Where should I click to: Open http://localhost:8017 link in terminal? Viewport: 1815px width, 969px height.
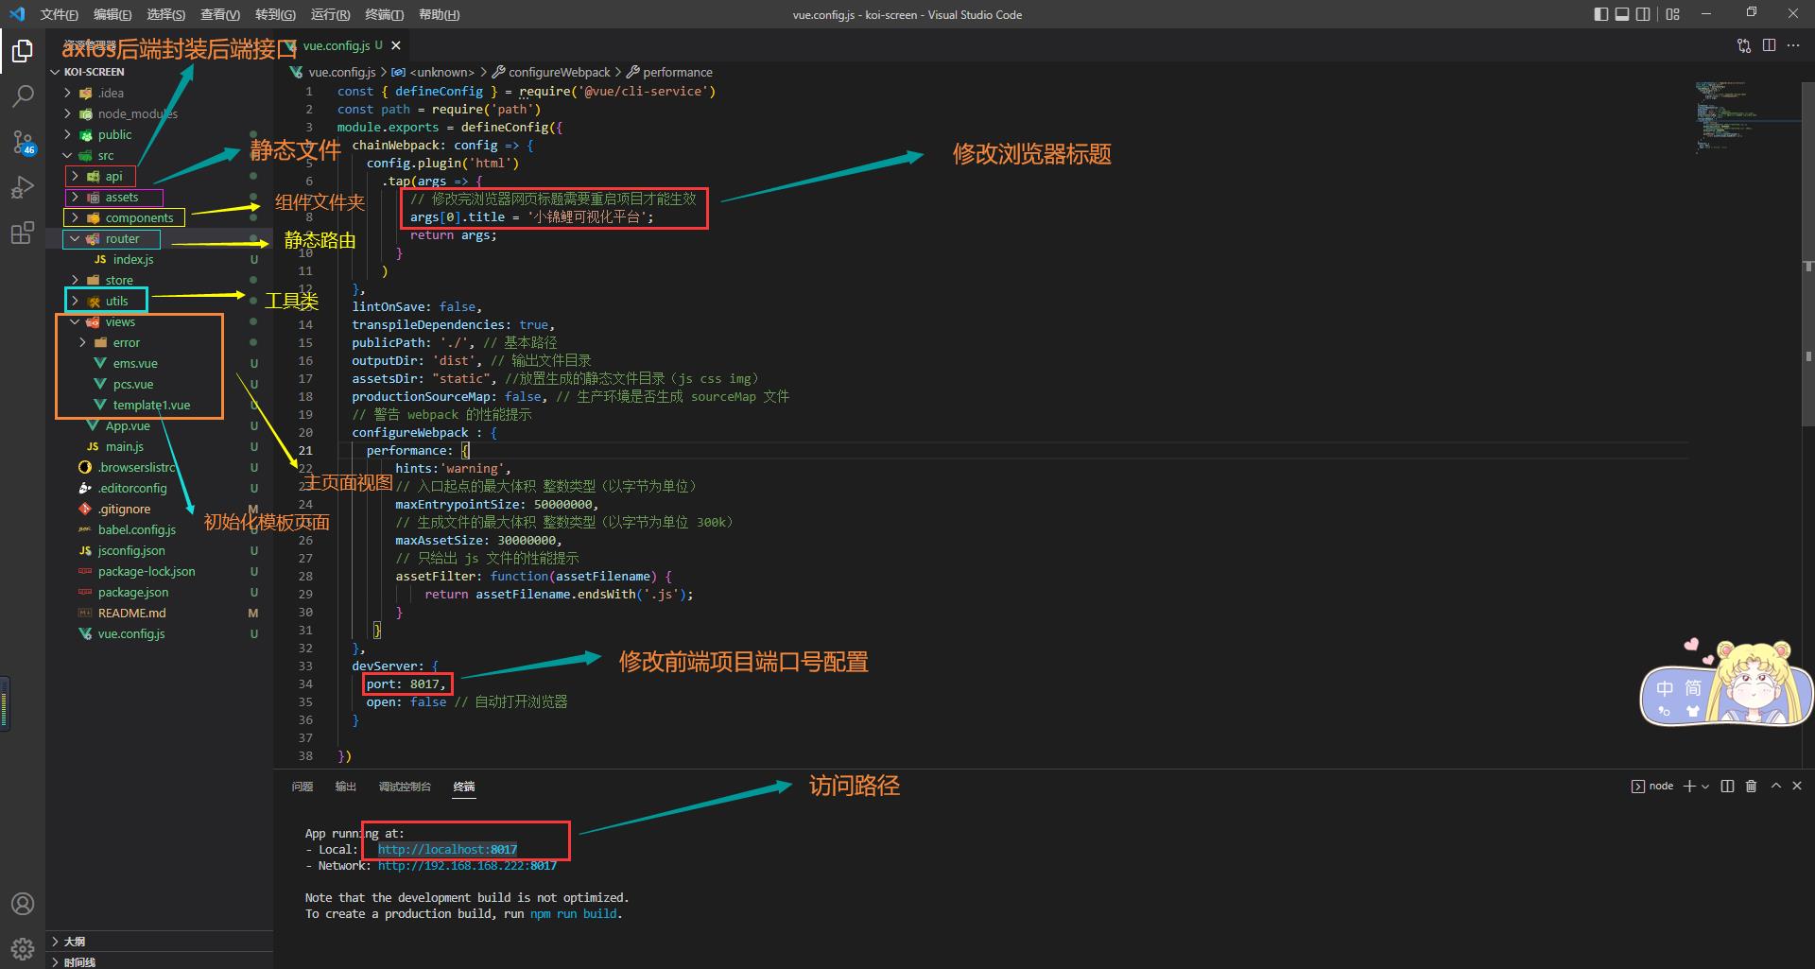click(447, 849)
